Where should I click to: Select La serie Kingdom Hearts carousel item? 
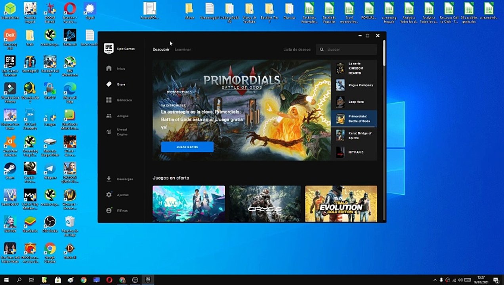354,68
